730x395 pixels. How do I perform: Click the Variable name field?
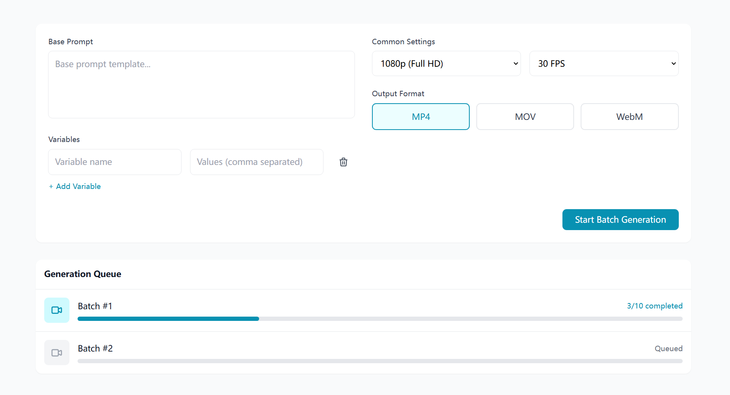pos(115,162)
